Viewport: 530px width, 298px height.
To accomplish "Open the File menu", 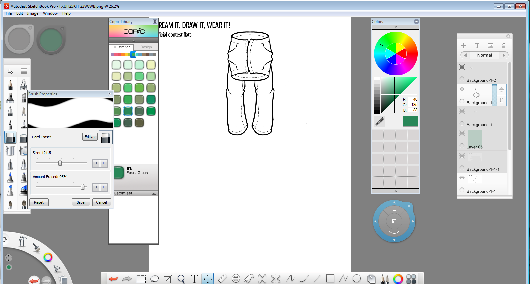I will click(x=9, y=13).
